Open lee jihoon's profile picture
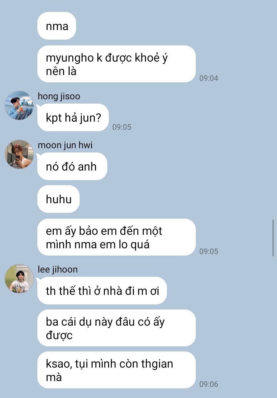 click(19, 278)
